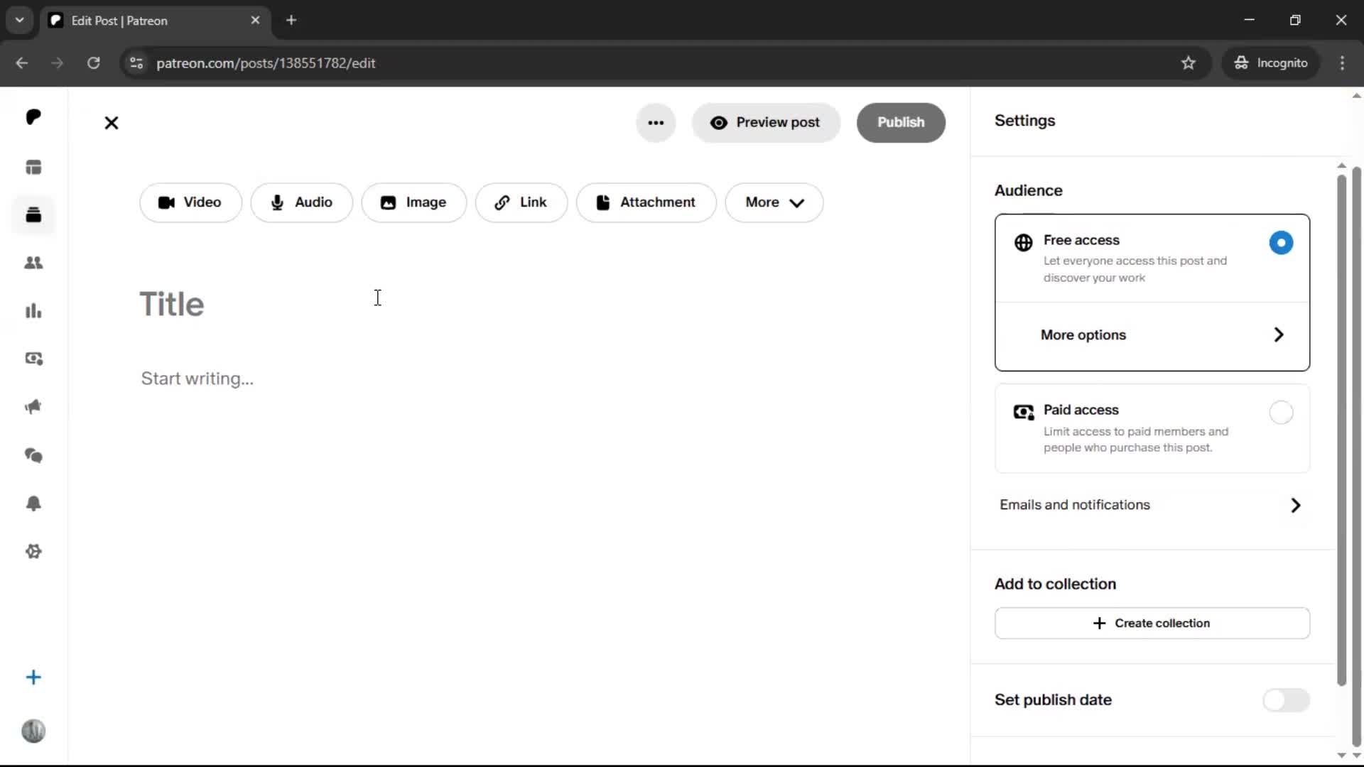Screen dimensions: 1364x767
Task: Click the blue plus create icon
Action: tap(33, 678)
